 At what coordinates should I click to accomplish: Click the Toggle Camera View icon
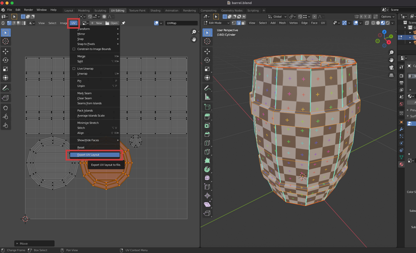[x=391, y=68]
